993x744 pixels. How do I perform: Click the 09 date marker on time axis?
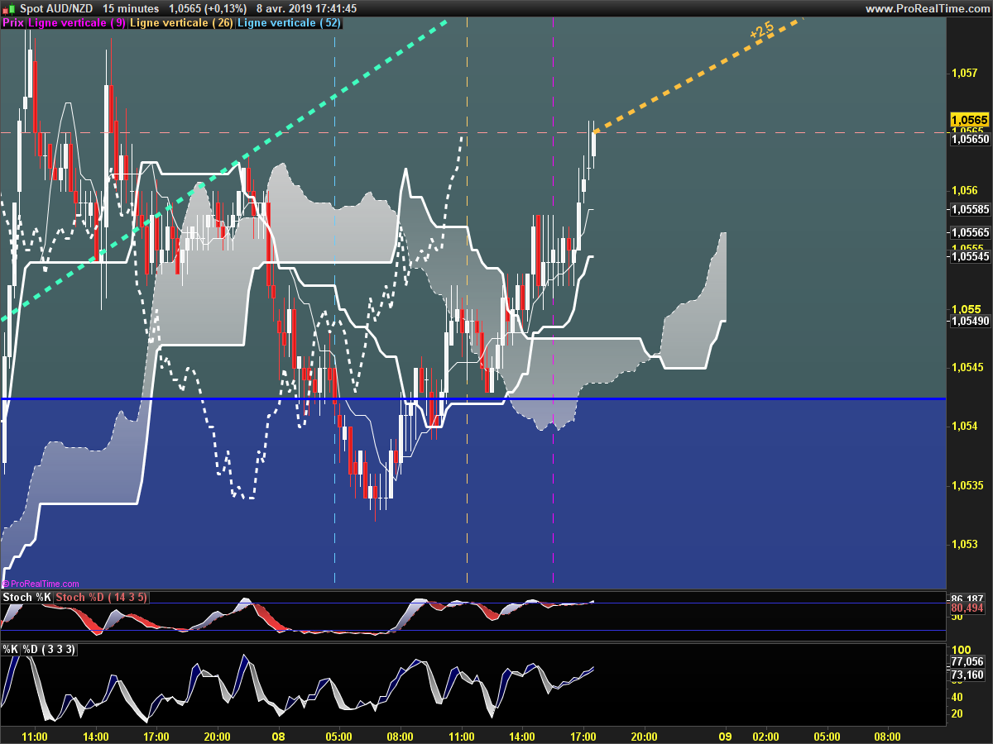click(725, 736)
